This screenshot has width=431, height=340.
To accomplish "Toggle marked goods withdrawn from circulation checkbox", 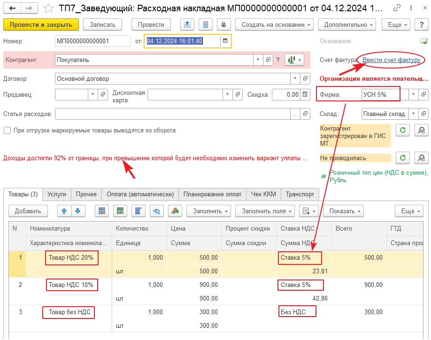I will [x=7, y=130].
